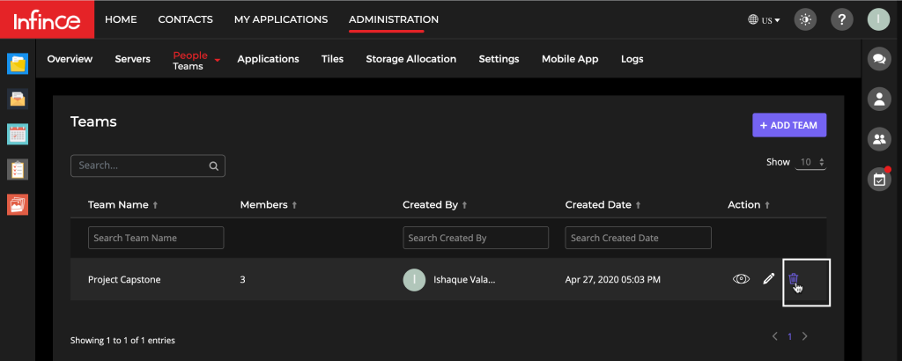Click the Teams heading
Viewport: 902px width, 361px height.
point(93,122)
